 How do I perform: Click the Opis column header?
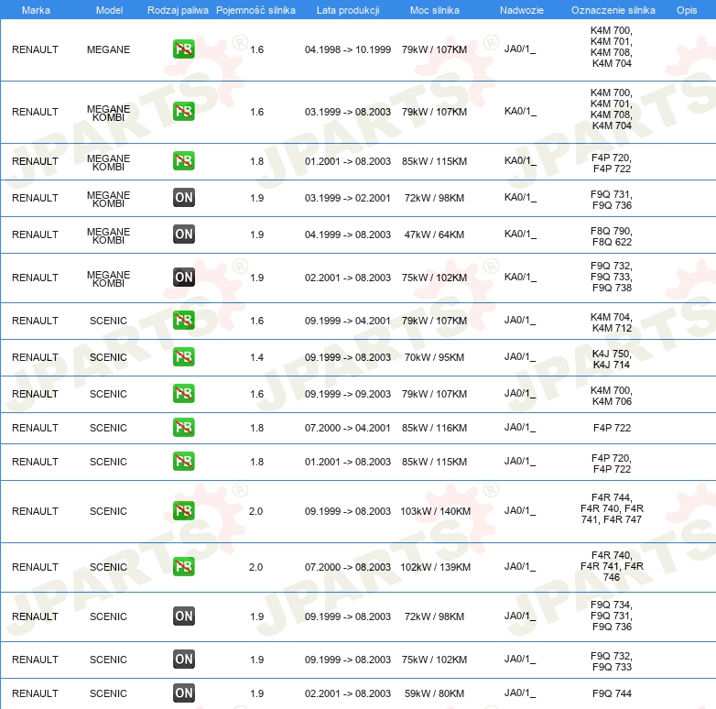(x=687, y=9)
